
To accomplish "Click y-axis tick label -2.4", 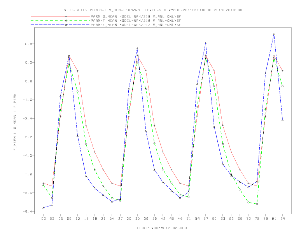I will click(27, 118).
